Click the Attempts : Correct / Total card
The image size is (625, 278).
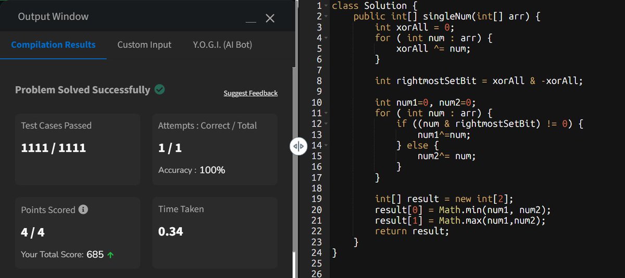(x=215, y=150)
